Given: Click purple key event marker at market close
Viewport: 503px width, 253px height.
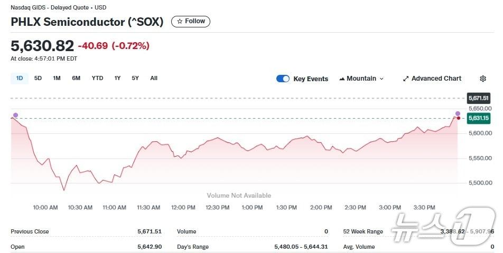Looking at the screenshot, I should (x=458, y=114).
